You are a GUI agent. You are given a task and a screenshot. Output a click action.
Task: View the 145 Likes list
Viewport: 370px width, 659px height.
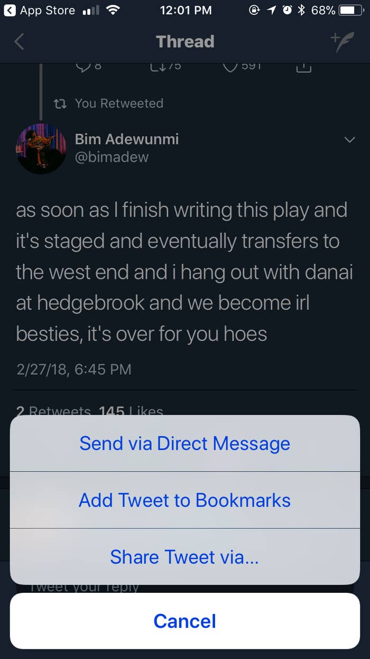(131, 411)
